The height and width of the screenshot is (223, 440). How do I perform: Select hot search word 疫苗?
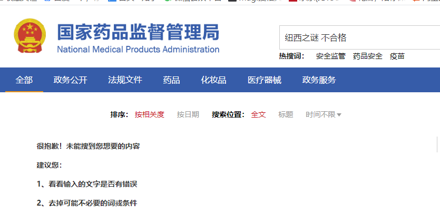click(x=397, y=56)
